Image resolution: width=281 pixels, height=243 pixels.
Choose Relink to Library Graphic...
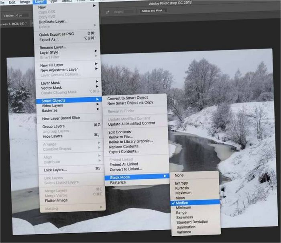coord(136,142)
